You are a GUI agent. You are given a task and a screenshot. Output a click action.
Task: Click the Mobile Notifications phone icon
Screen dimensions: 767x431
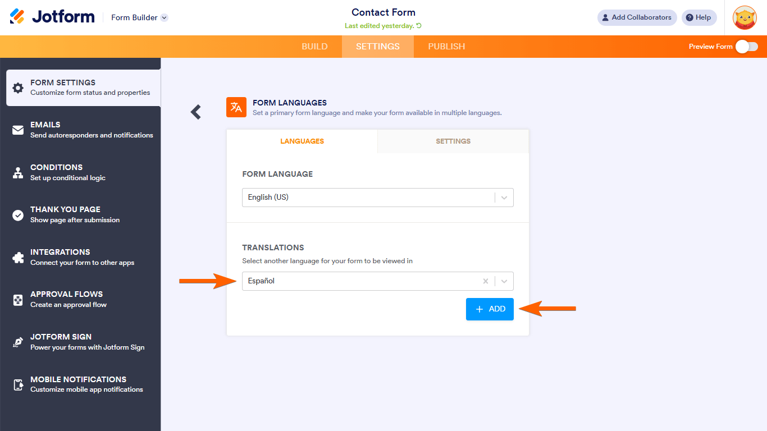(x=18, y=385)
